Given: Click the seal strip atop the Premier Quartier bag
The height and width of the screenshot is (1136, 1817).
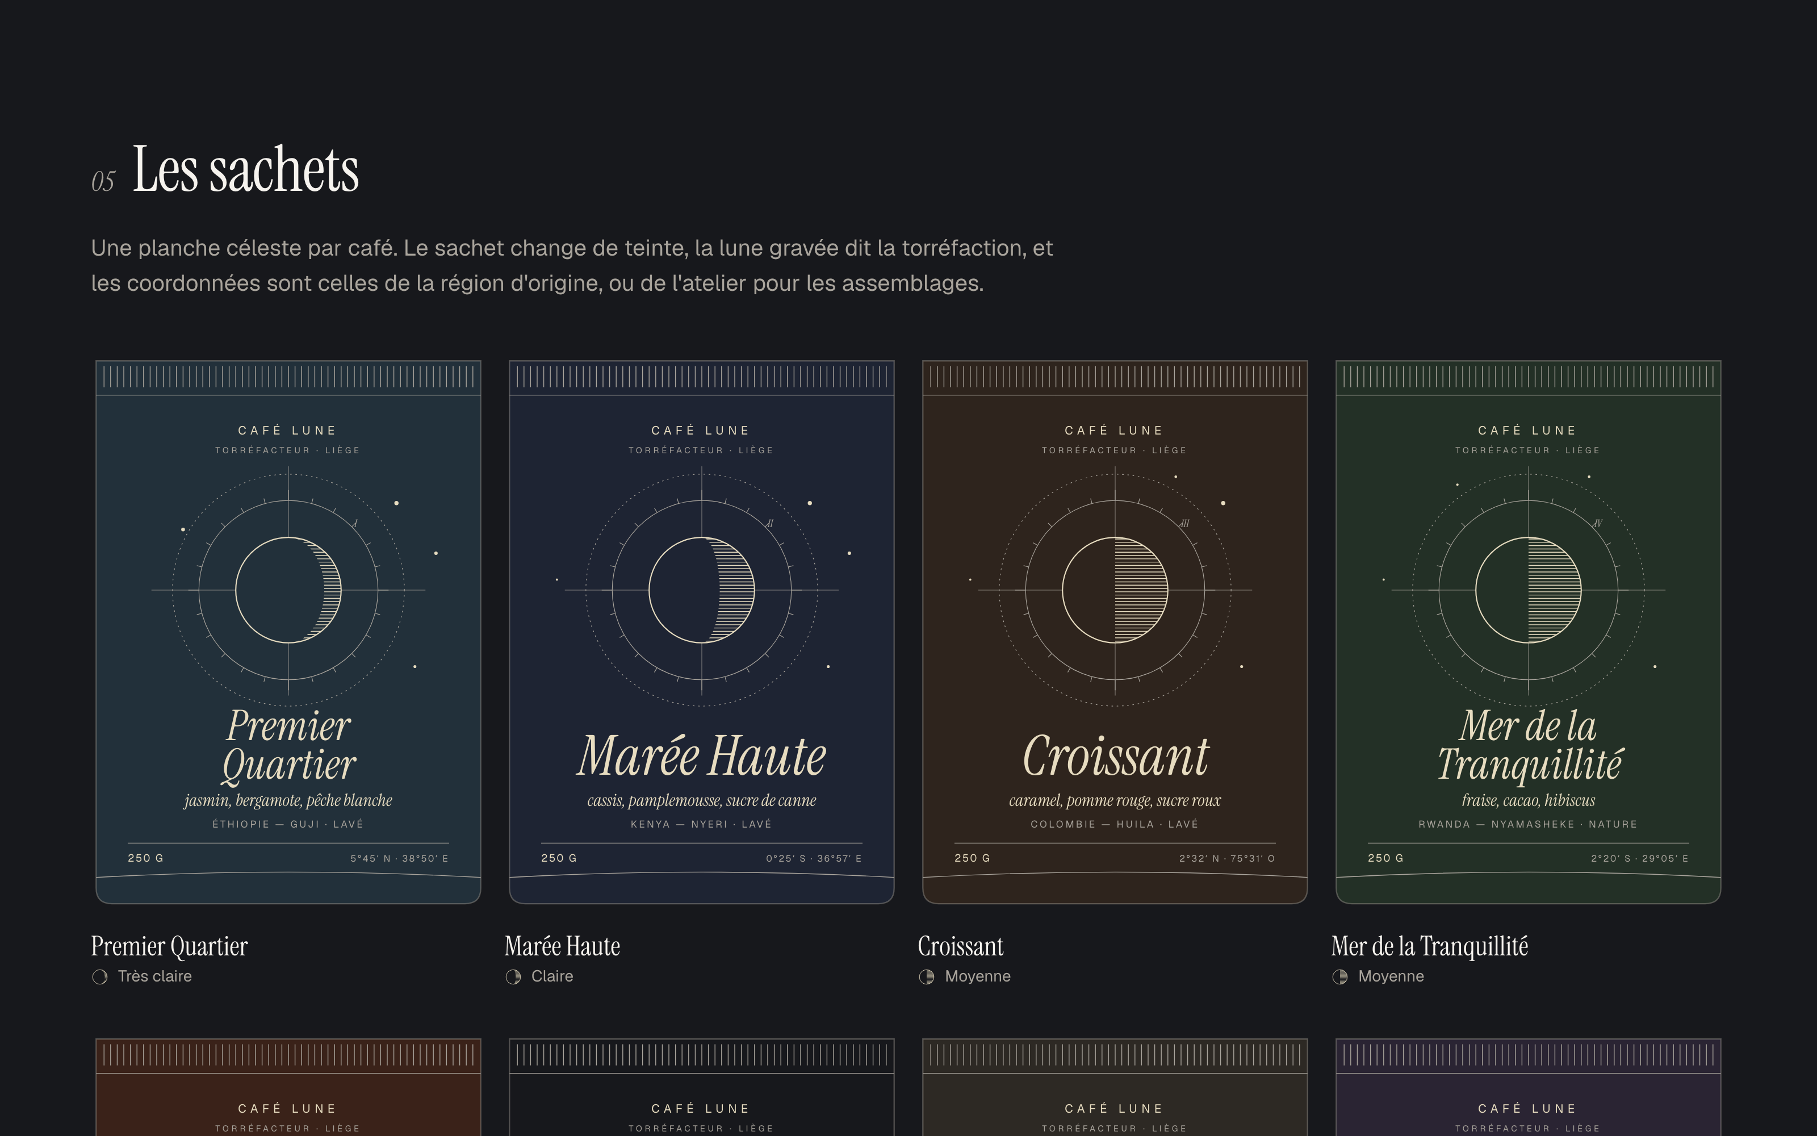Looking at the screenshot, I should coord(288,377).
